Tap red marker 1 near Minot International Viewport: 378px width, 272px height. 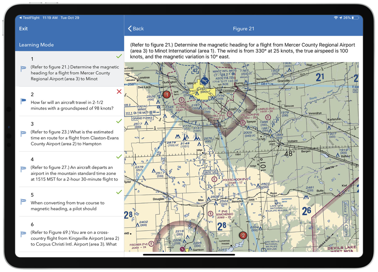[x=167, y=94]
